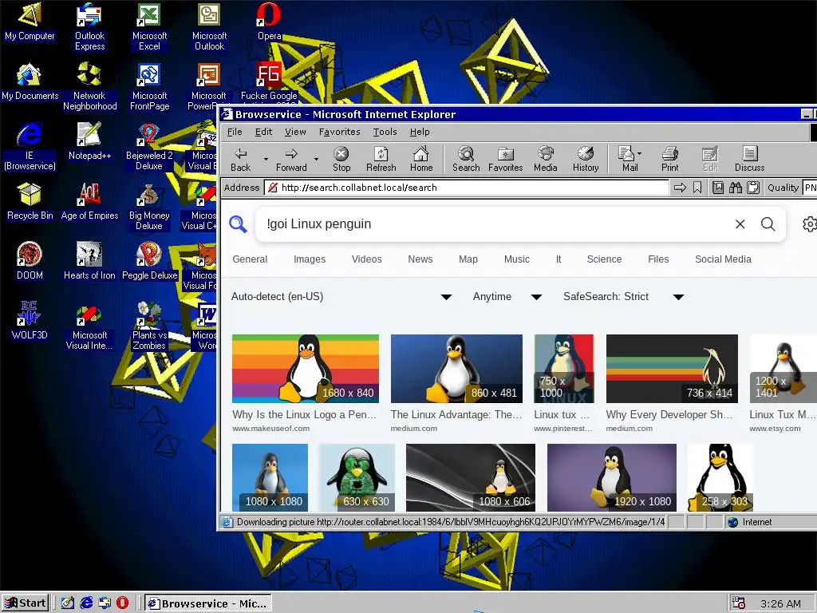Launch Peggle Deluxe shortcut
817x613 pixels.
pyautogui.click(x=149, y=261)
